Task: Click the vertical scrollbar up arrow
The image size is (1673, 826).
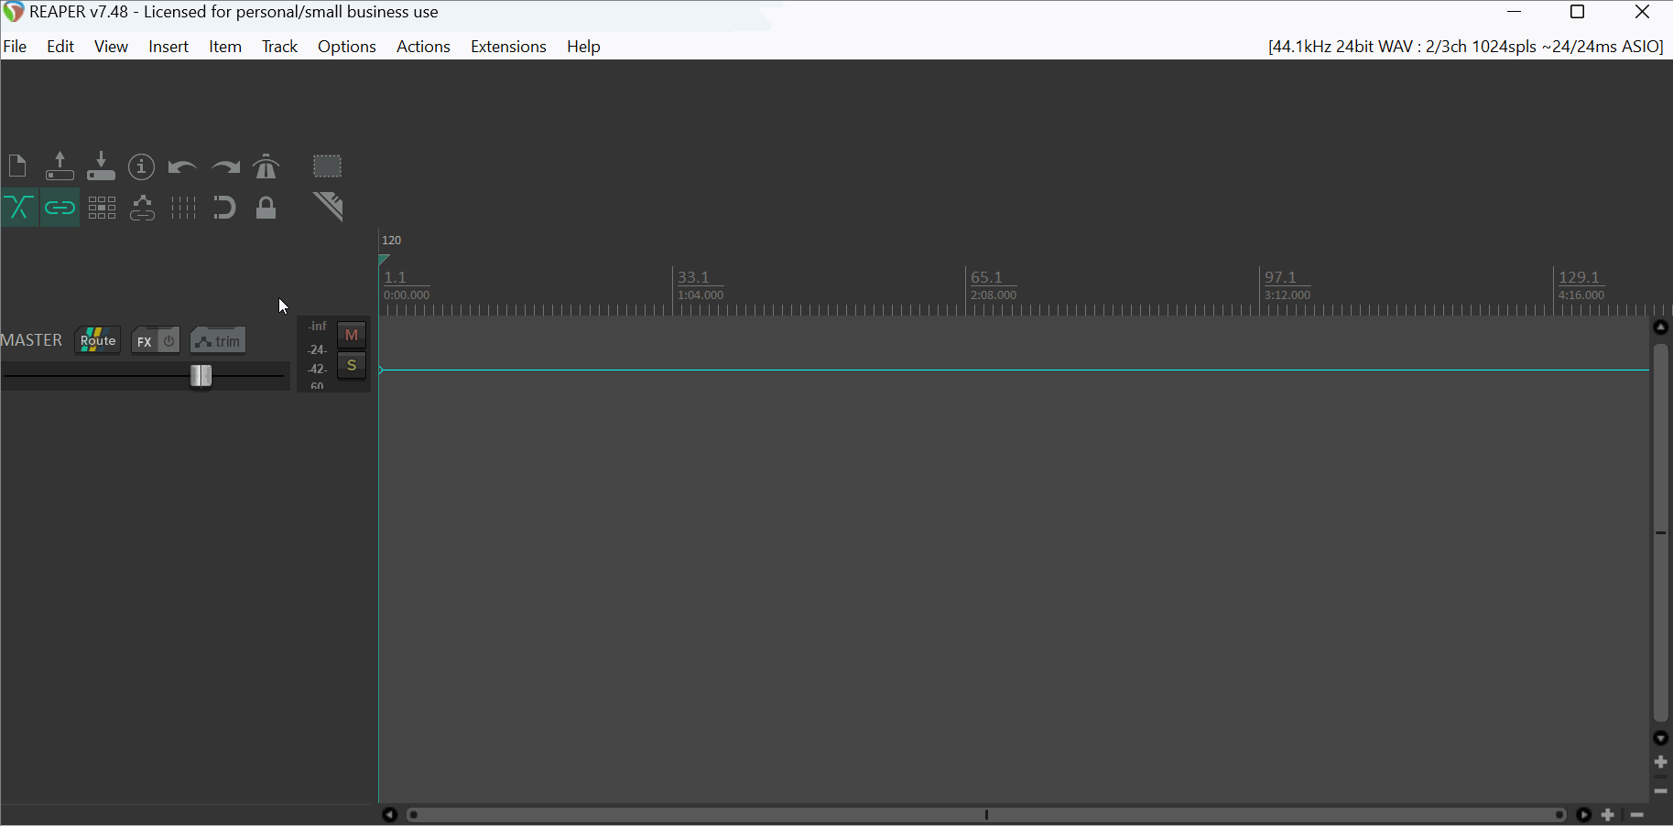Action: point(1661,327)
